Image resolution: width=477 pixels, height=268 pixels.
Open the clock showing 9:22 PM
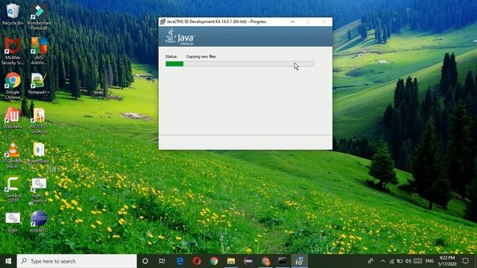click(x=447, y=261)
